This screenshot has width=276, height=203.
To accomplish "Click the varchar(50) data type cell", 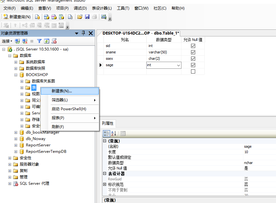I will tap(164, 52).
